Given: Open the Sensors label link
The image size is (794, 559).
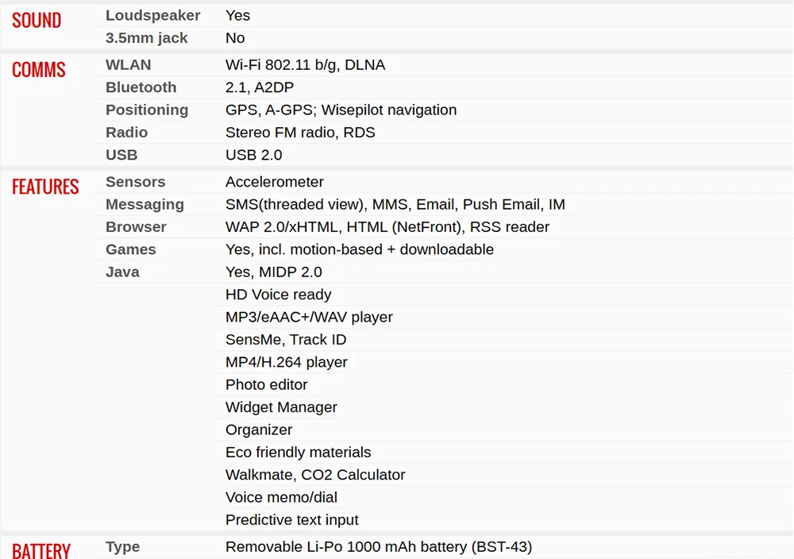Looking at the screenshot, I should [x=135, y=182].
